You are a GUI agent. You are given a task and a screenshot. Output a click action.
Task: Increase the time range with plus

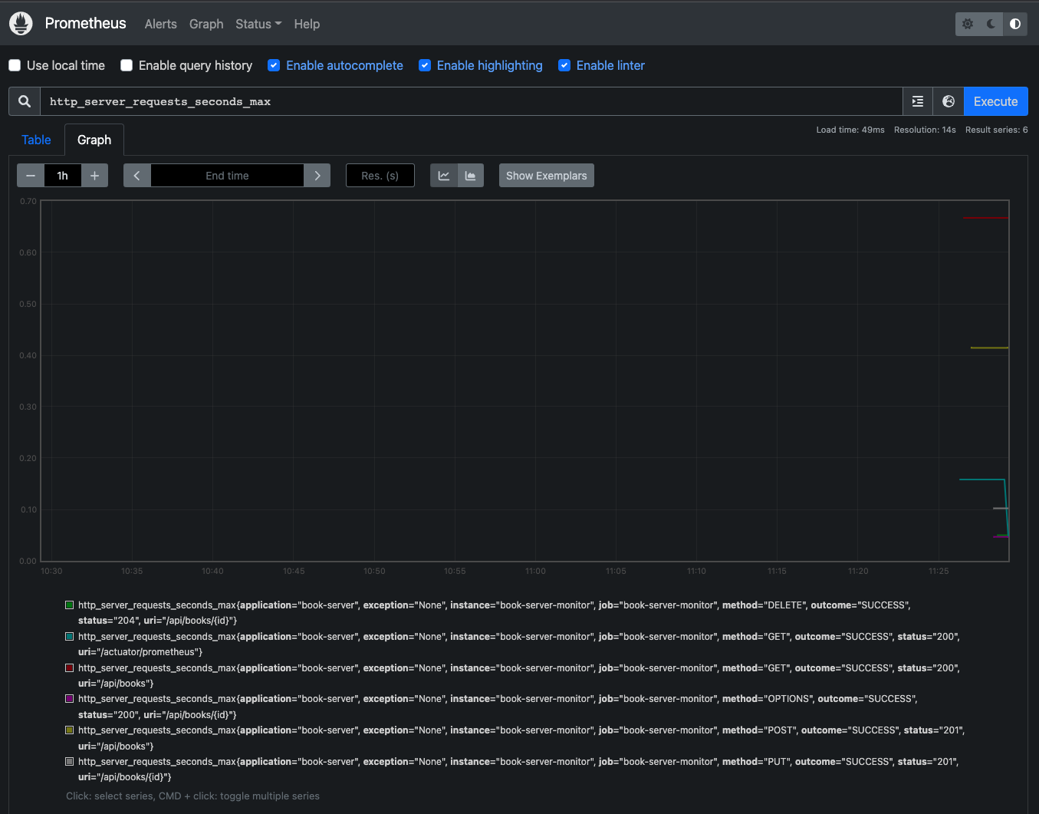point(94,176)
